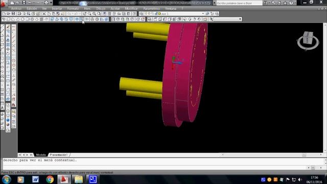
Task: Expand the arrow left of the search box
Action: [x=215, y=3]
